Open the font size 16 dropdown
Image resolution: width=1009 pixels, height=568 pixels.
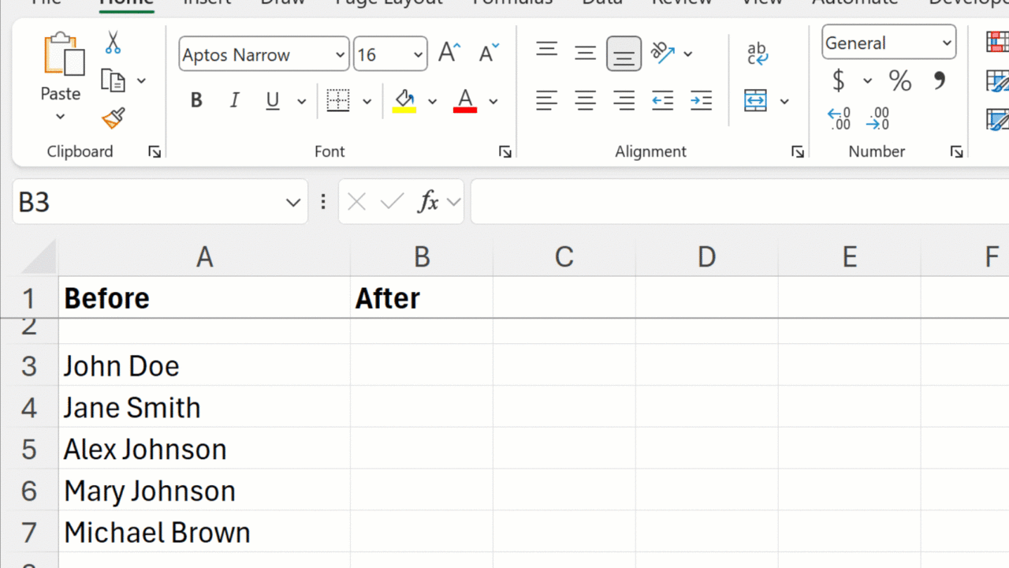[x=418, y=54]
